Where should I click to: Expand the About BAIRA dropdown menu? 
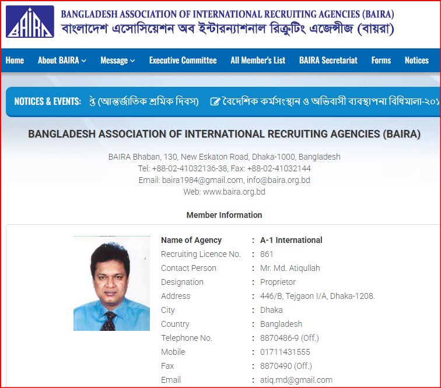tap(62, 61)
